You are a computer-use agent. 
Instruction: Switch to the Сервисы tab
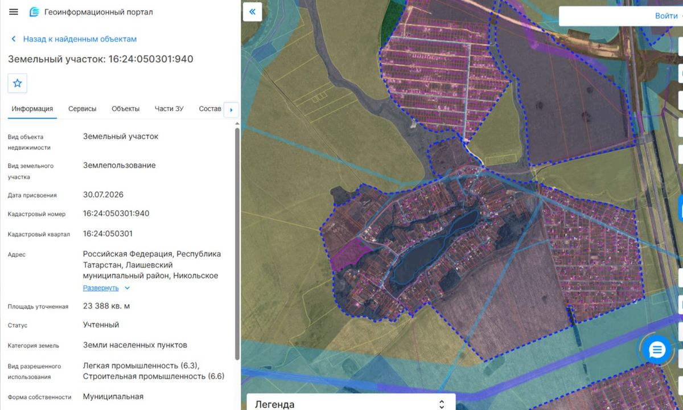(x=83, y=109)
